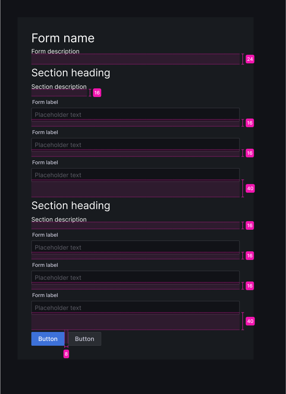Viewport: 286px width, 394px height.
Task: Click the first Section heading
Action: pyautogui.click(x=71, y=73)
